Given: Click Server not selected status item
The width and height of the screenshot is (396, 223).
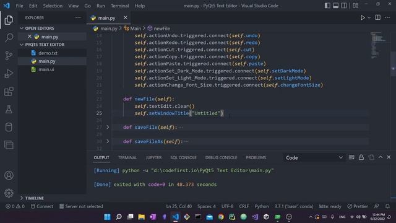Looking at the screenshot, I should [x=81, y=206].
